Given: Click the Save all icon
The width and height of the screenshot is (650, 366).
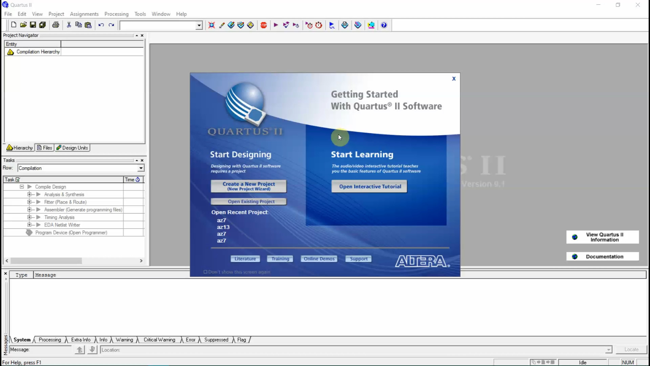Looking at the screenshot, I should coord(43,25).
